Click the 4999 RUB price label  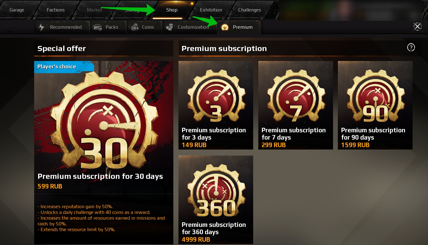(196, 240)
